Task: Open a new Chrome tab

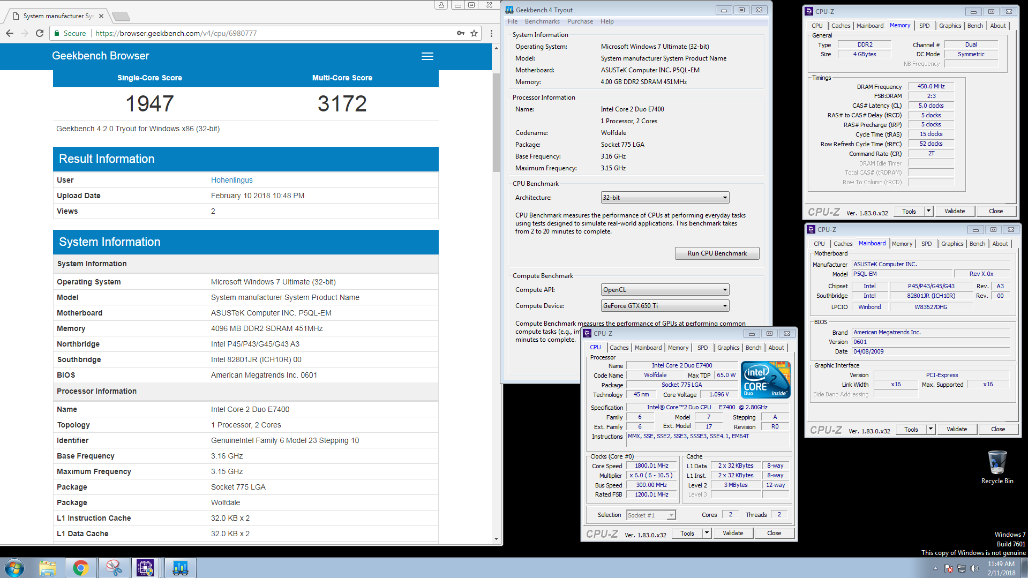Action: pos(121,16)
